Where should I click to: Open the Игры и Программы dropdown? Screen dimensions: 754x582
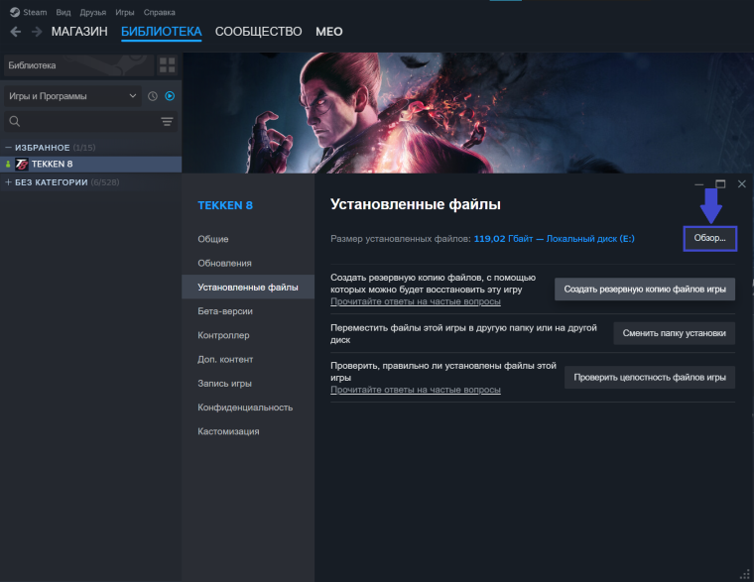72,96
